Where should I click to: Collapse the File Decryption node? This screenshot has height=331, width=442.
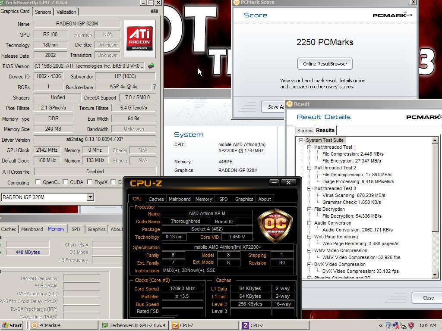309,209
